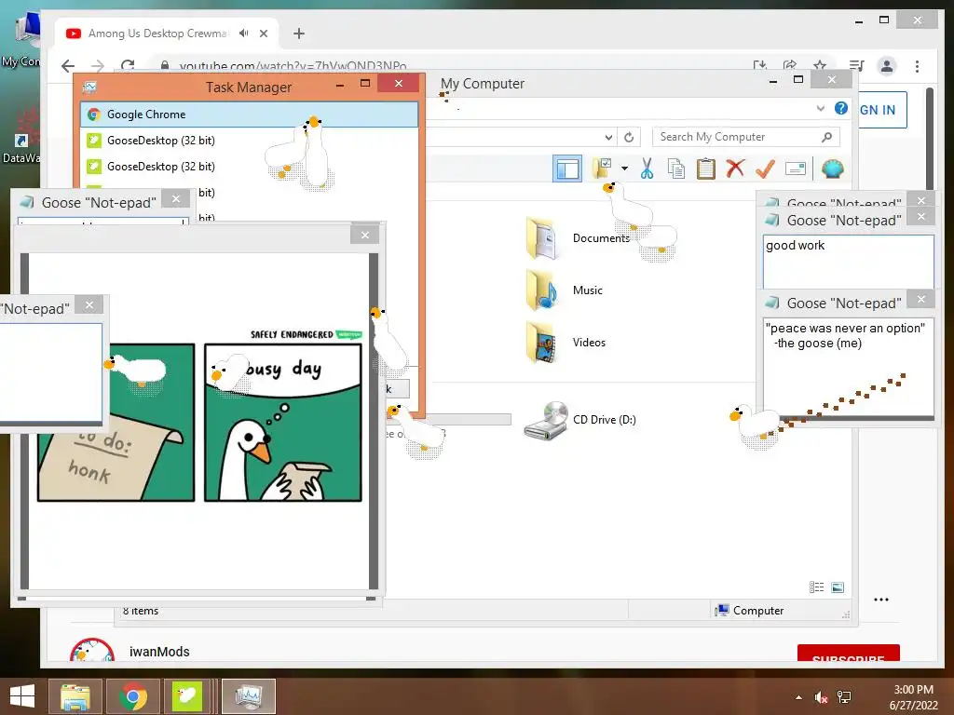
Task: Show hidden system tray icons
Action: point(798,697)
